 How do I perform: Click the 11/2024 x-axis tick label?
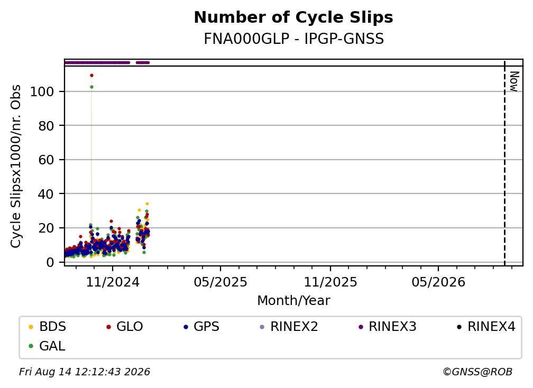(113, 282)
